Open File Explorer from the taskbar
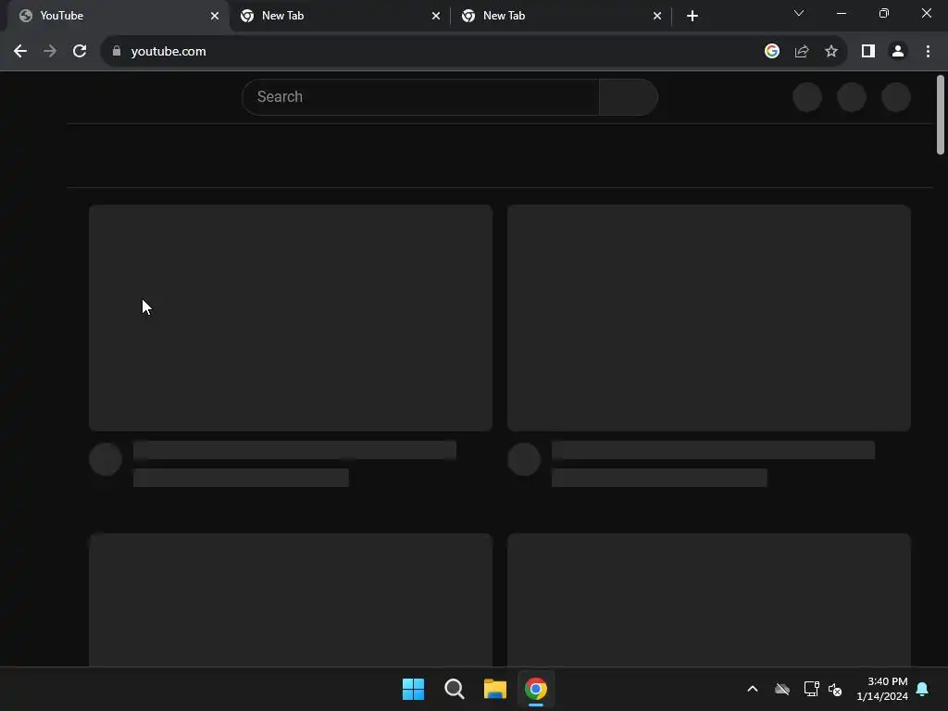 [x=495, y=689]
